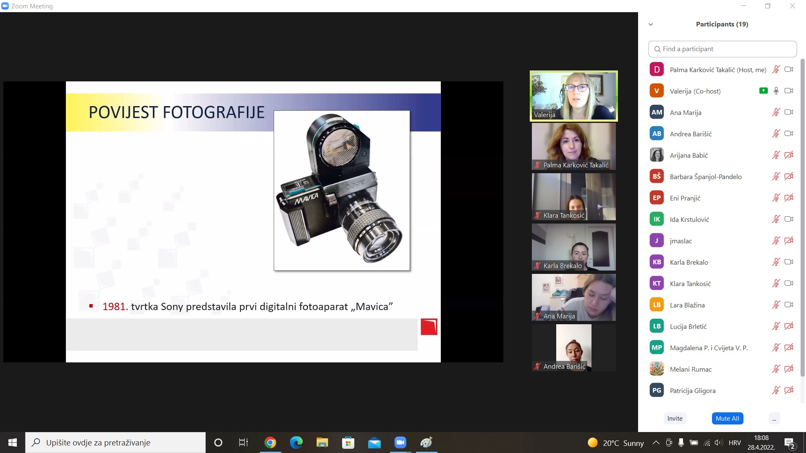The image size is (806, 453).
Task: Toggle Palma Karković Takalić's camera icon
Action: click(x=789, y=70)
